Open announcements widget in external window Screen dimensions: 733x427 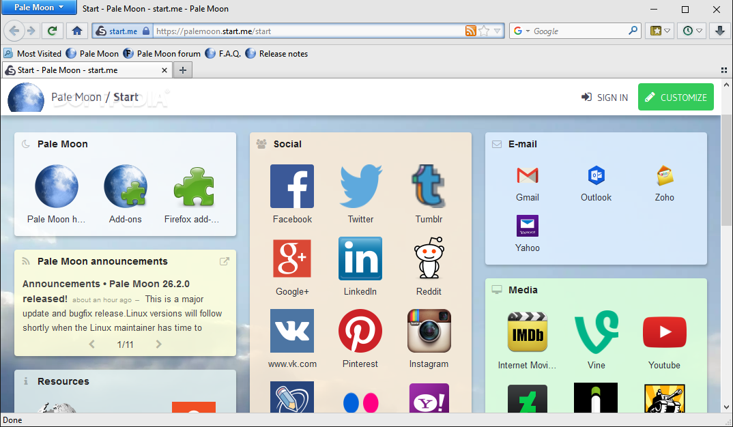(x=225, y=262)
